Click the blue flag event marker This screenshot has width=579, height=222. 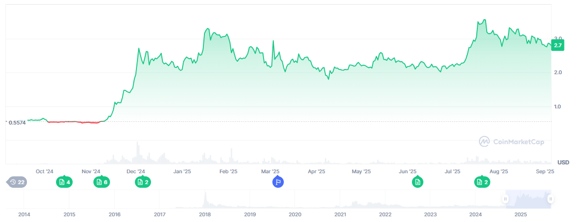click(x=278, y=182)
